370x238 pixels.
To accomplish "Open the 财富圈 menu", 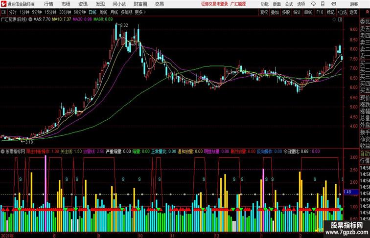I will [140, 4].
